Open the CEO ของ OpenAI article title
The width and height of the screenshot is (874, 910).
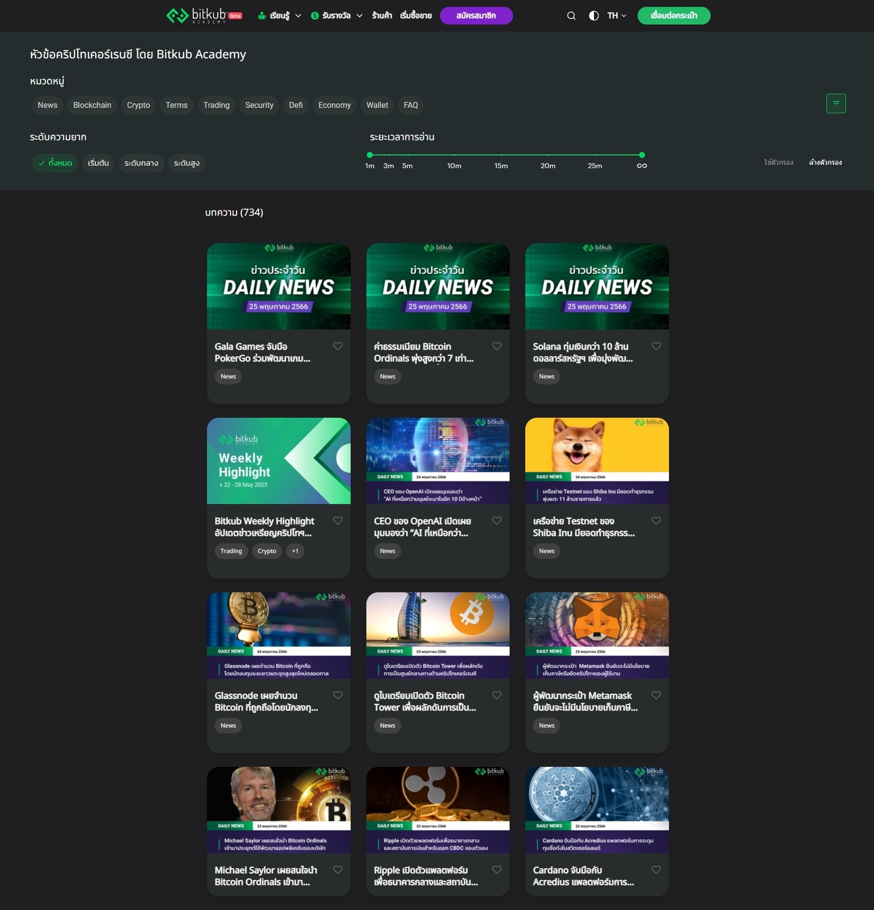422,527
